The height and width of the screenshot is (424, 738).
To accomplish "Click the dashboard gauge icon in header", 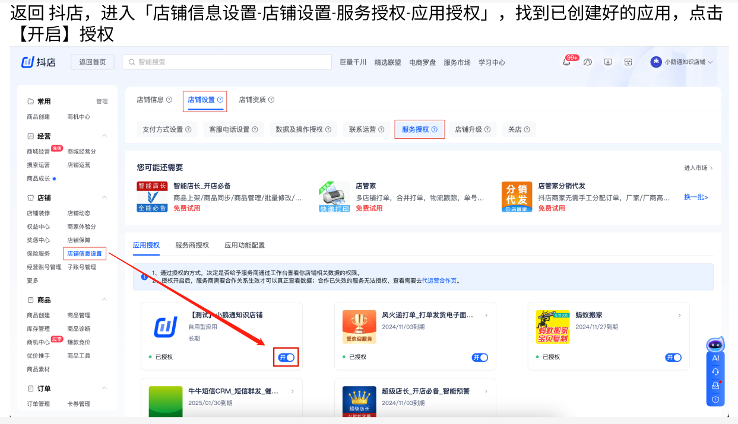I will tap(588, 62).
